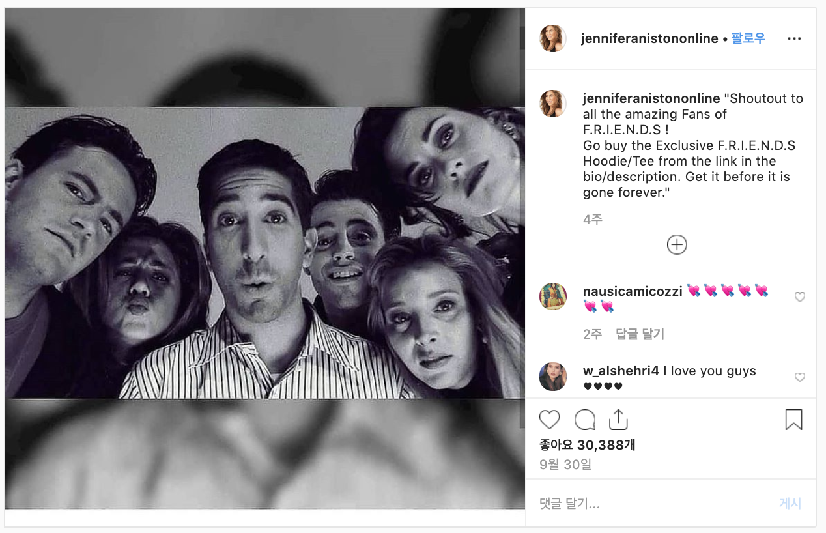This screenshot has height=533, width=826.
Task: View the 좋아요 30,388개 likes list
Action: coord(588,445)
